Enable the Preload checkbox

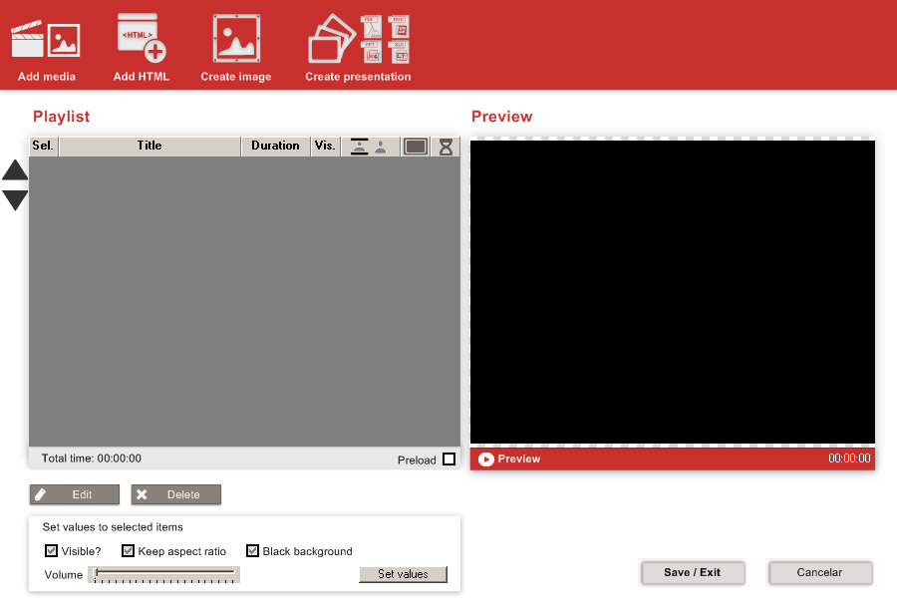click(x=448, y=460)
